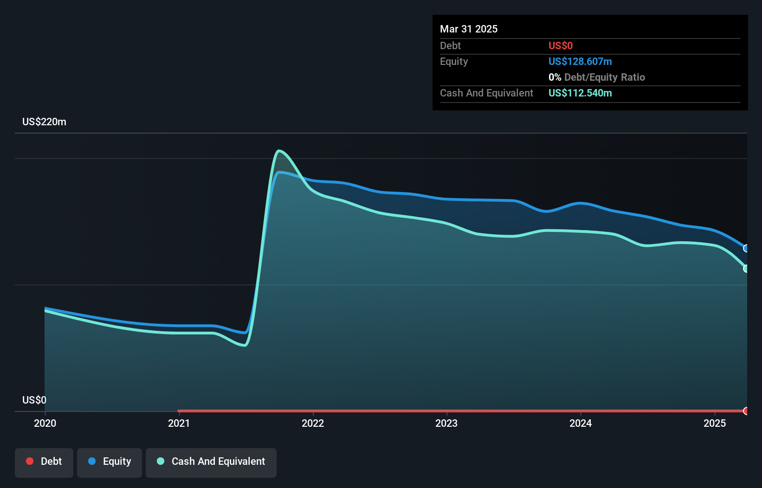Image resolution: width=762 pixels, height=488 pixels.
Task: Toggle the Equity series legend button
Action: pos(110,462)
